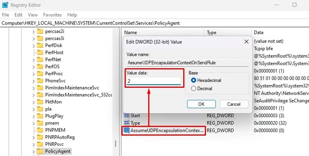Expand the percsas2i key
309x156 pixels.
[x=34, y=32]
